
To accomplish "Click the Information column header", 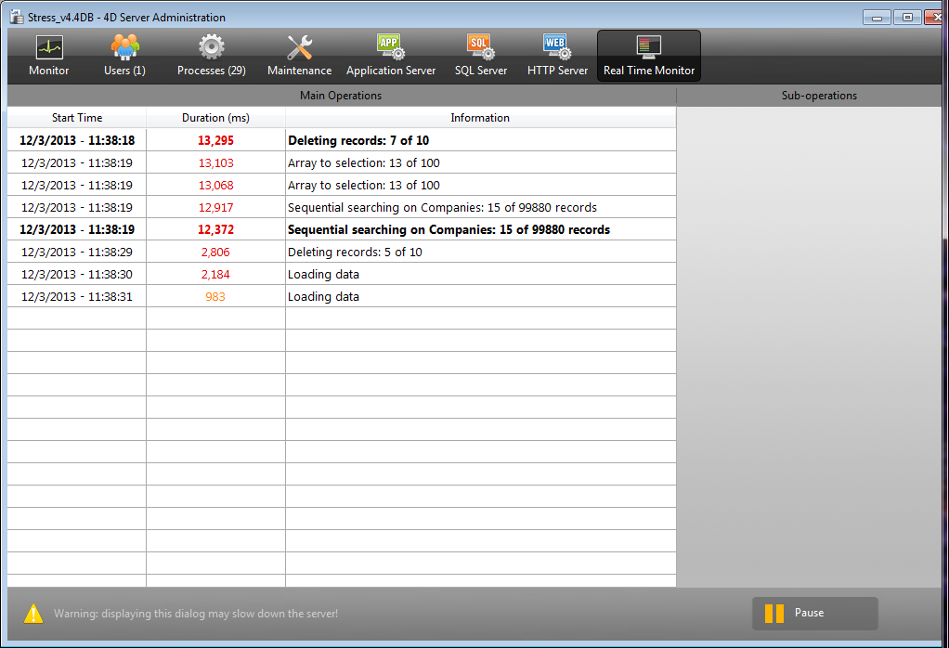I will coord(480,118).
